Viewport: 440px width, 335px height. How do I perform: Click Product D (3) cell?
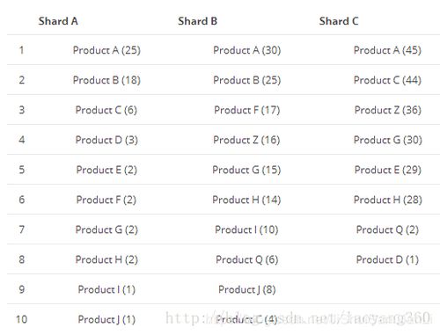click(106, 140)
